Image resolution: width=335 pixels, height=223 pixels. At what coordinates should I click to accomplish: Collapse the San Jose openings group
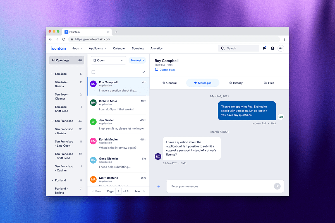click(x=52, y=74)
